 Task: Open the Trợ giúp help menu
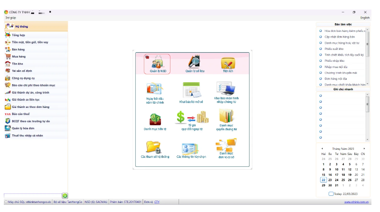coord(10,18)
